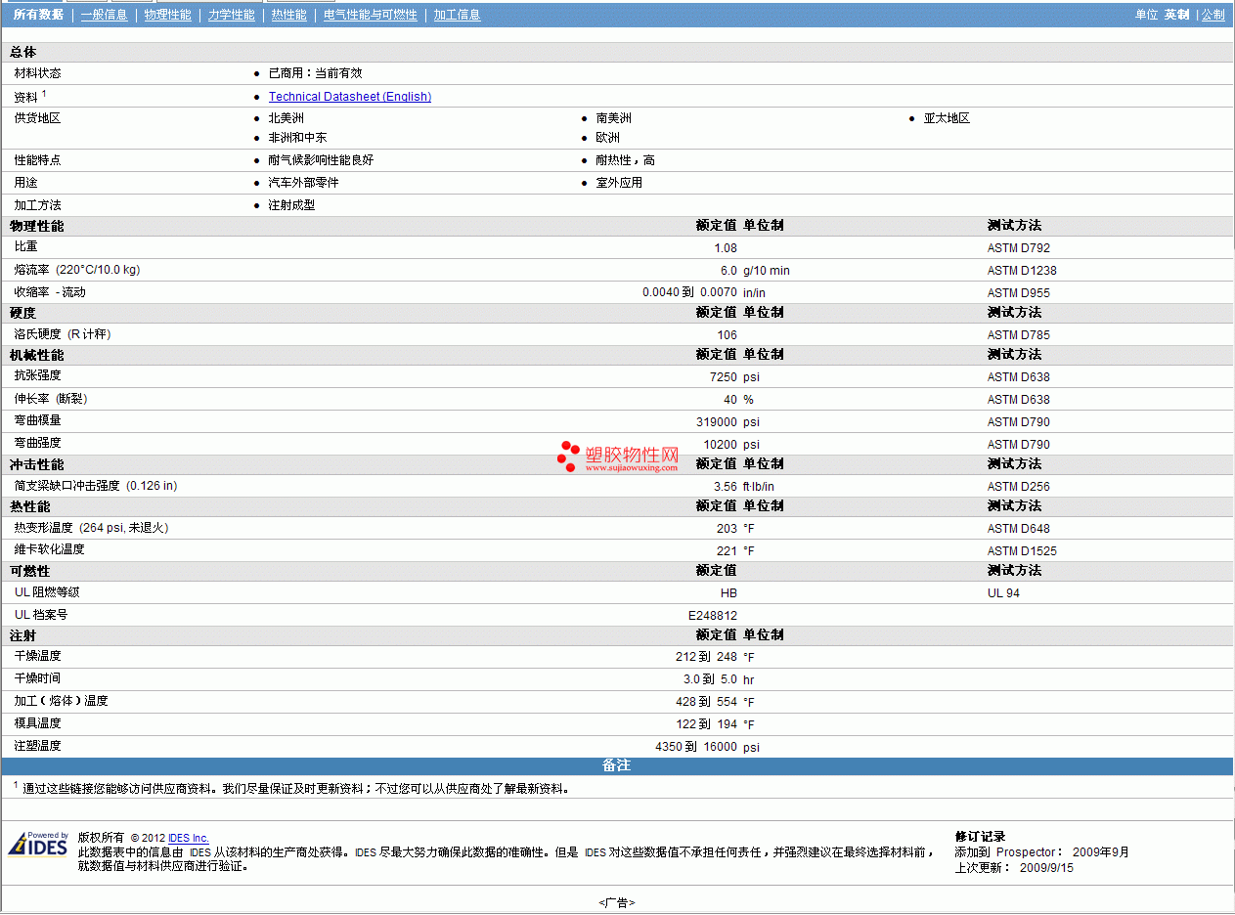Switch units to 公制
This screenshot has height=915, width=1235.
pos(1213,15)
